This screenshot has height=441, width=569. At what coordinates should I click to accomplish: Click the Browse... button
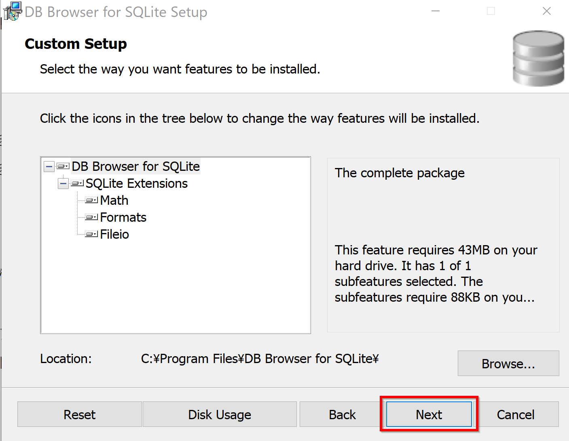(508, 363)
